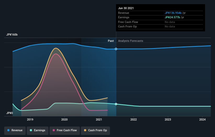
Task: Click the Past label on chart
Action: (111, 41)
